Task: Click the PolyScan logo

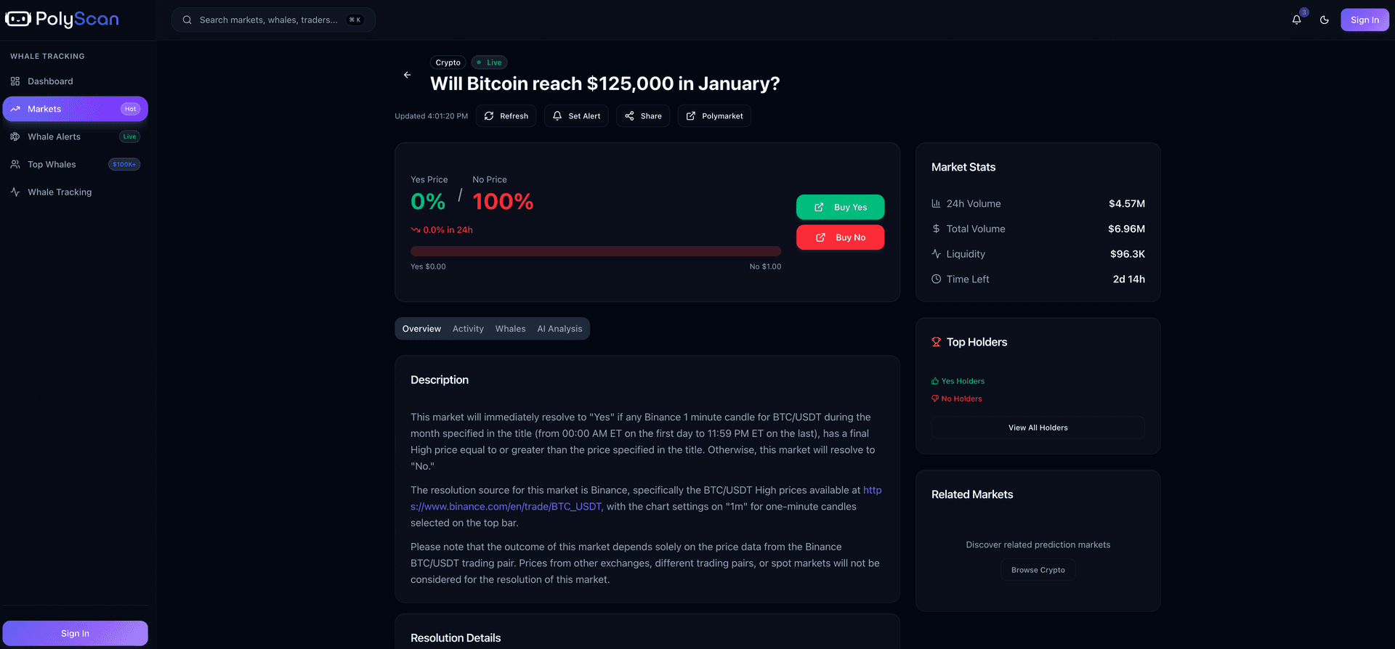Action: point(62,20)
